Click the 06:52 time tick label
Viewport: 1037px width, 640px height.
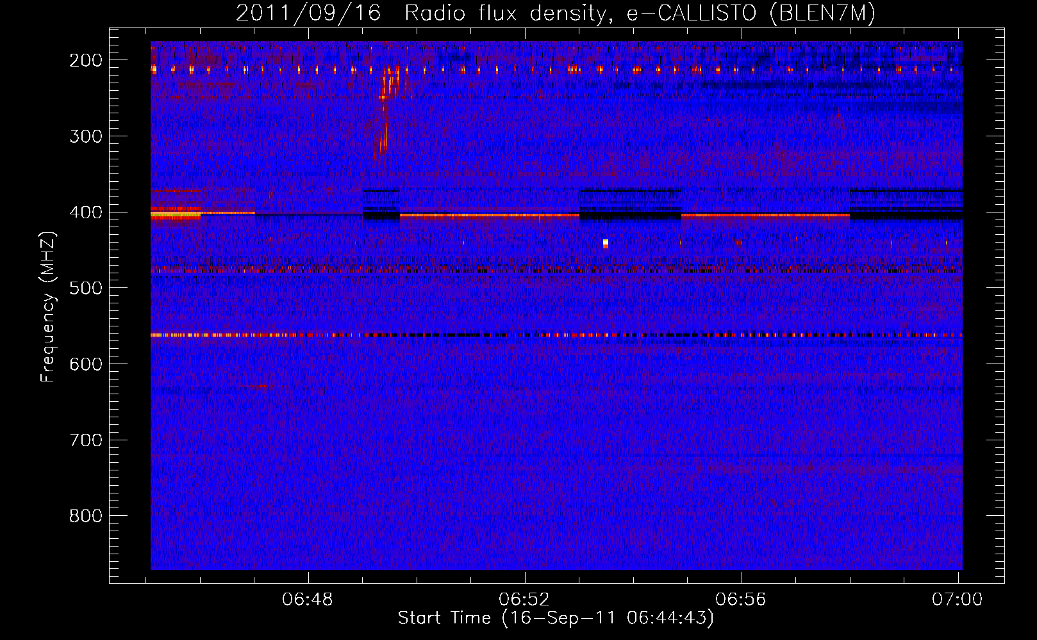[524, 600]
